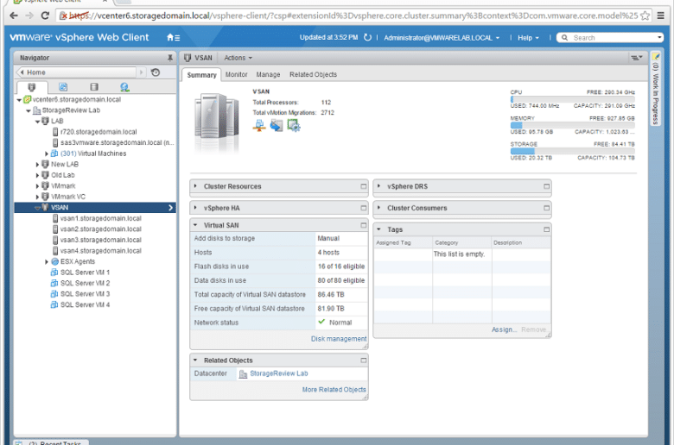
Task: Click More Related Objects link
Action: (x=334, y=390)
